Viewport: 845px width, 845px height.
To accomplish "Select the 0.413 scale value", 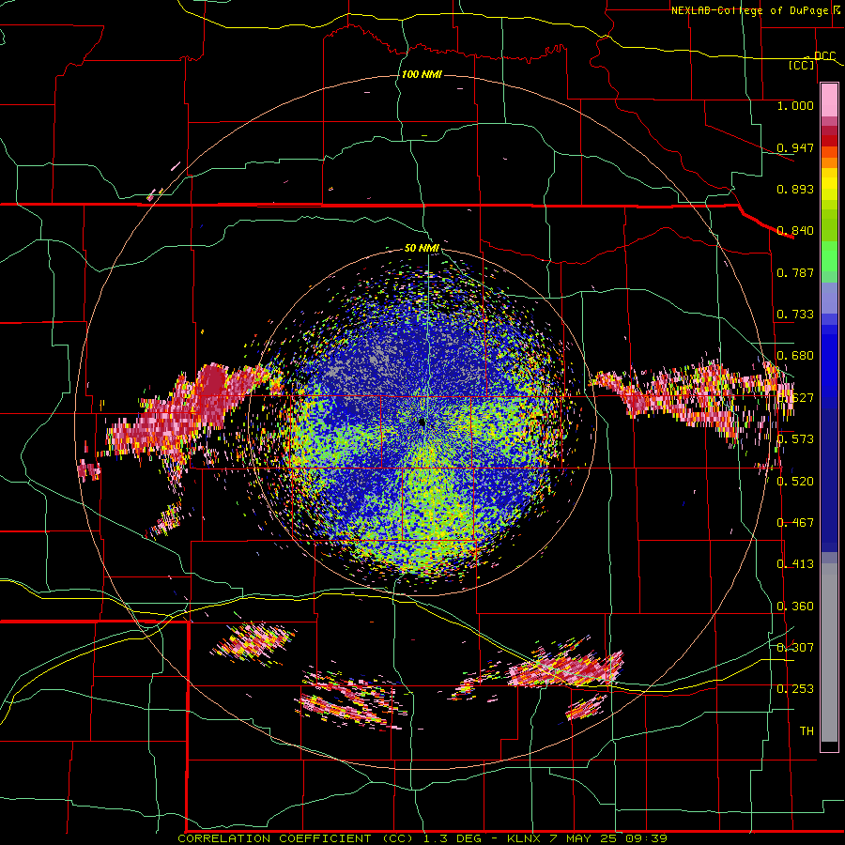I will tap(795, 564).
